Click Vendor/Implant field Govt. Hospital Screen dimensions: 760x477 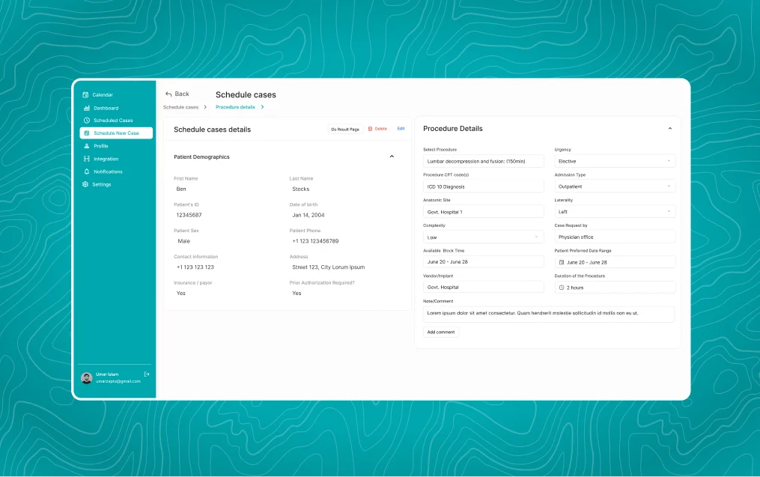[483, 287]
